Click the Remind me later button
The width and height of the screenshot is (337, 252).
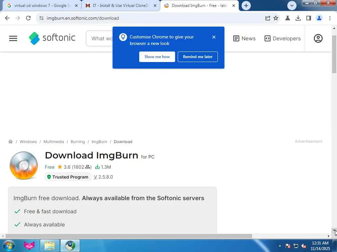point(198,57)
